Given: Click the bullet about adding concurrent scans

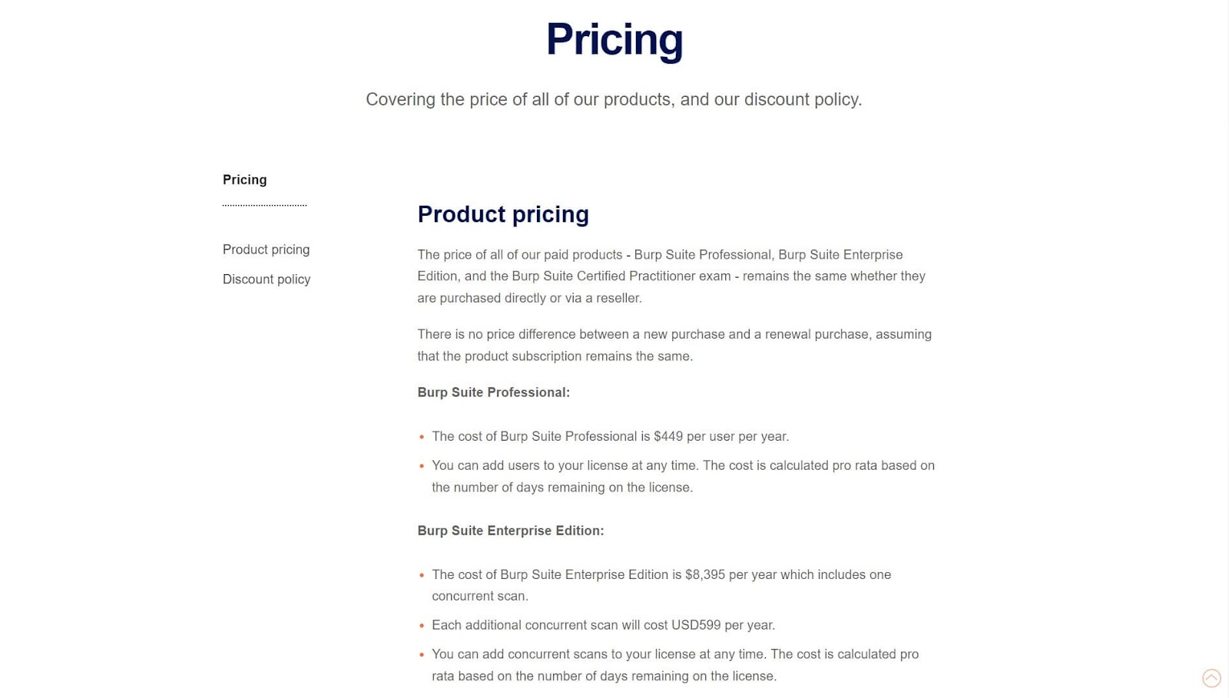Looking at the screenshot, I should [x=675, y=665].
